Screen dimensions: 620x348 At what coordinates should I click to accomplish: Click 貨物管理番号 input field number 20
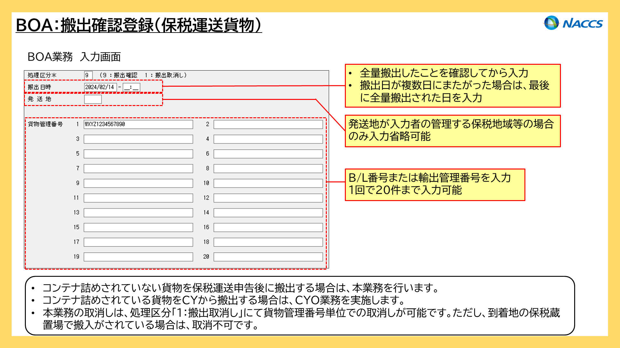[x=268, y=257]
